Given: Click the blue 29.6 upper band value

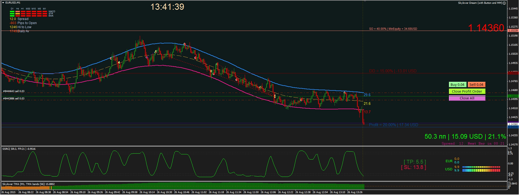Looking at the screenshot, I should click(367, 95).
